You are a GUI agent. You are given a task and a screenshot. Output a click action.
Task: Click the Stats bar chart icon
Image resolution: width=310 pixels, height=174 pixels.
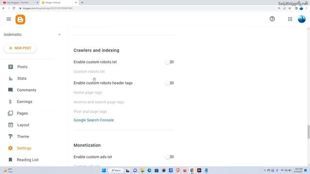11,78
